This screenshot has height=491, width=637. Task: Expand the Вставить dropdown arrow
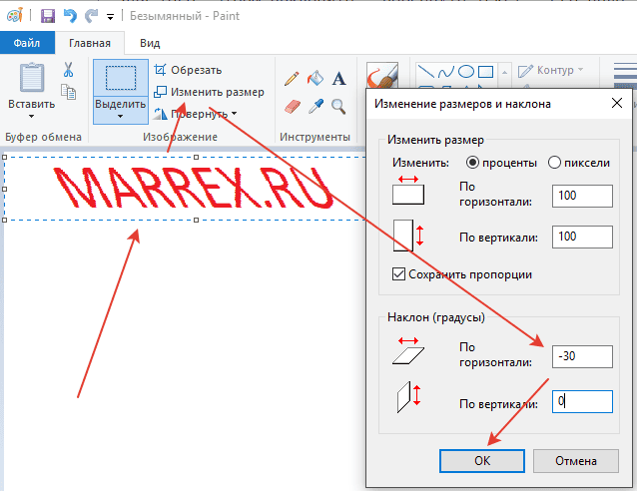coord(31,117)
